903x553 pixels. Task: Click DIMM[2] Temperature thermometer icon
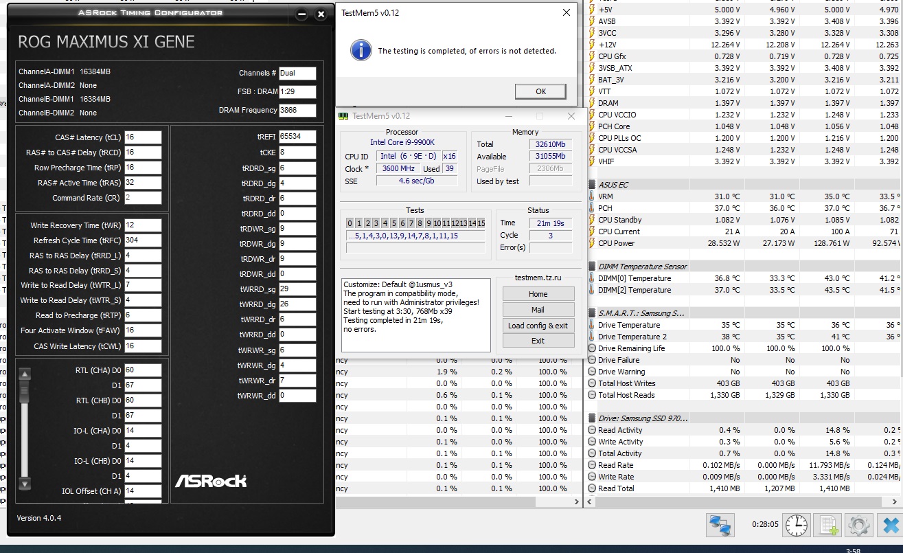592,290
